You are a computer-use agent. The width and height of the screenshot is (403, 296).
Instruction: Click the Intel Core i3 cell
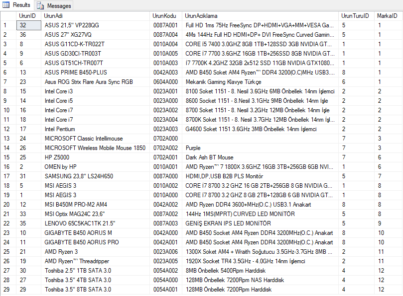click(x=95, y=91)
